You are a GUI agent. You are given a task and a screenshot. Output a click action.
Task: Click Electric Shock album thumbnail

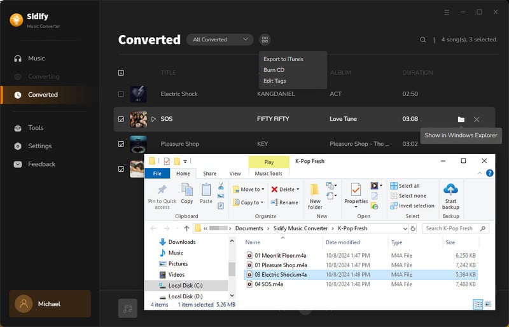point(138,94)
